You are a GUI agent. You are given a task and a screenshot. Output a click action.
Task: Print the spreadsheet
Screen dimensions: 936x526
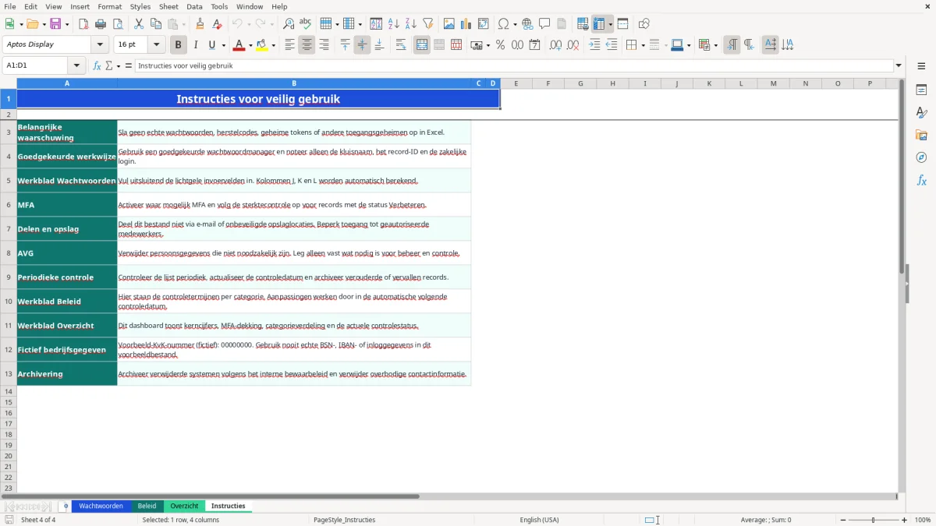(101, 24)
